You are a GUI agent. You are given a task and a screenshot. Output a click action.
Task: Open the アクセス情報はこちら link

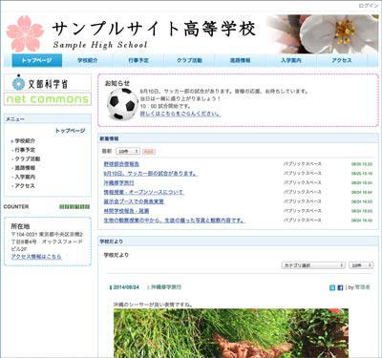[x=36, y=257]
